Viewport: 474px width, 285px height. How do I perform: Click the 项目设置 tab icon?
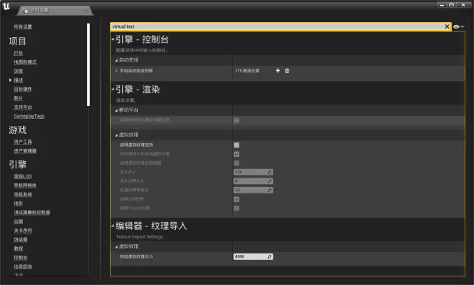(x=26, y=11)
